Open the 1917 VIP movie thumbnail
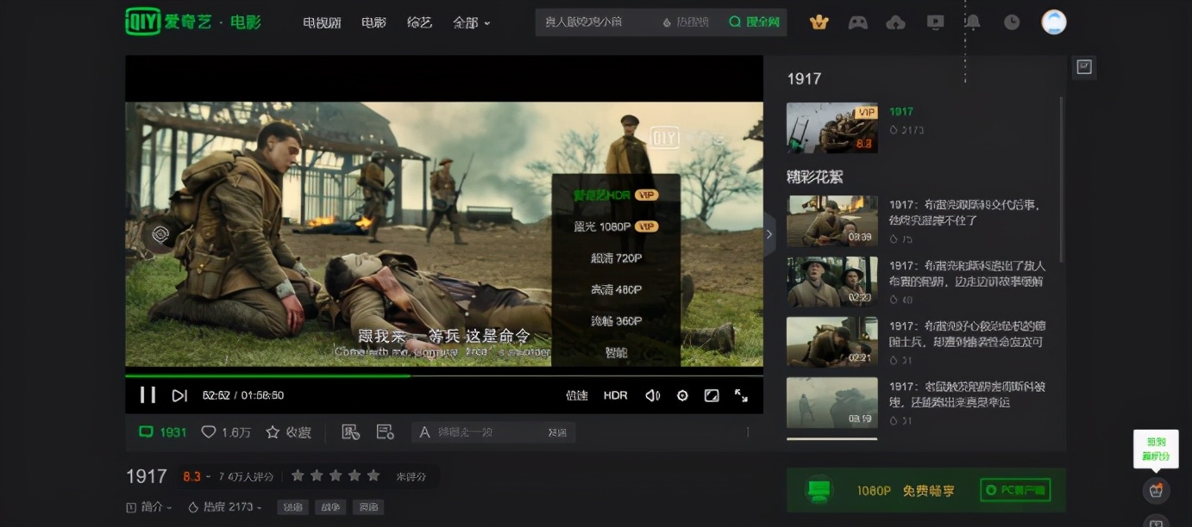This screenshot has width=1192, height=527. pos(831,128)
